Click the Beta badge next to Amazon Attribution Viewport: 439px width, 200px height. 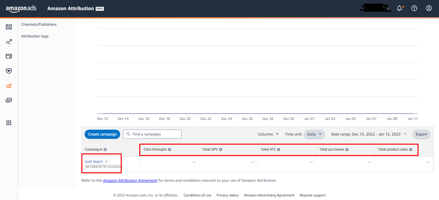click(100, 9)
